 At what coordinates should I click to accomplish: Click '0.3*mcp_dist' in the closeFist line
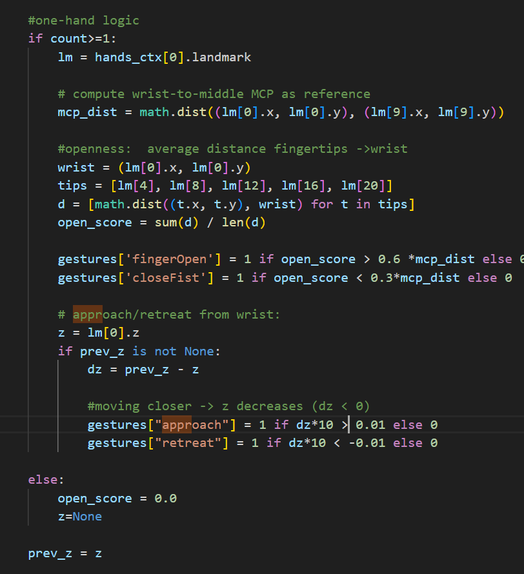coord(415,278)
